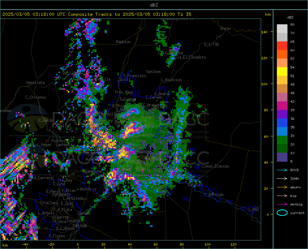Click the 'Encon' place label on map
308x249 pixels.
click(x=226, y=28)
